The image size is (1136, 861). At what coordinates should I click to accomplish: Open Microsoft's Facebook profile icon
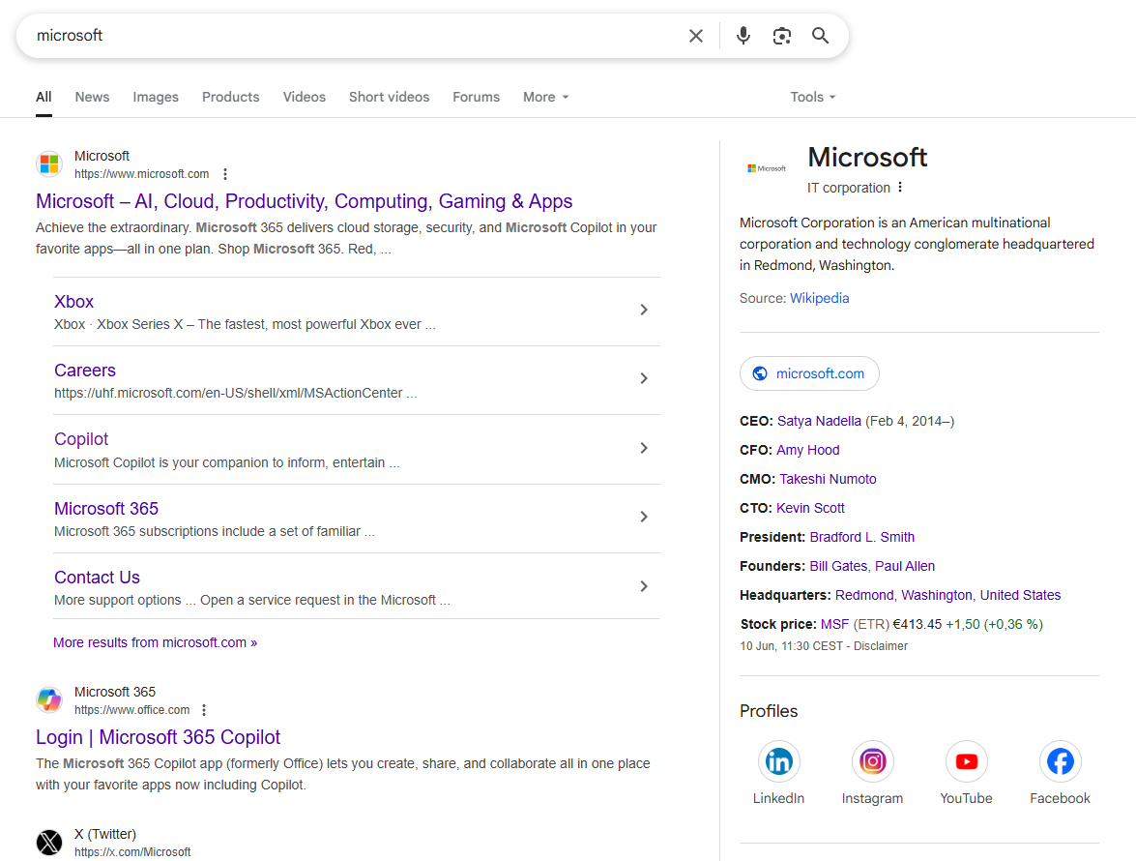pyautogui.click(x=1060, y=761)
